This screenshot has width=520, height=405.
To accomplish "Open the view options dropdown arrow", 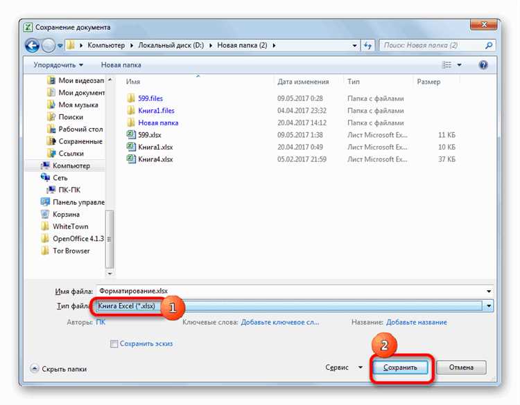I will tap(459, 65).
